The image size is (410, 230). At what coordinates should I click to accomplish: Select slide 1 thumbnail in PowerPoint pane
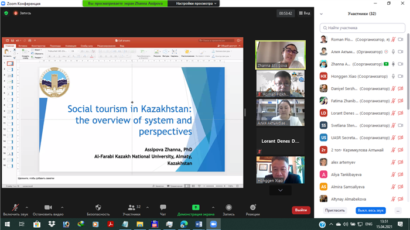[x=10, y=64]
